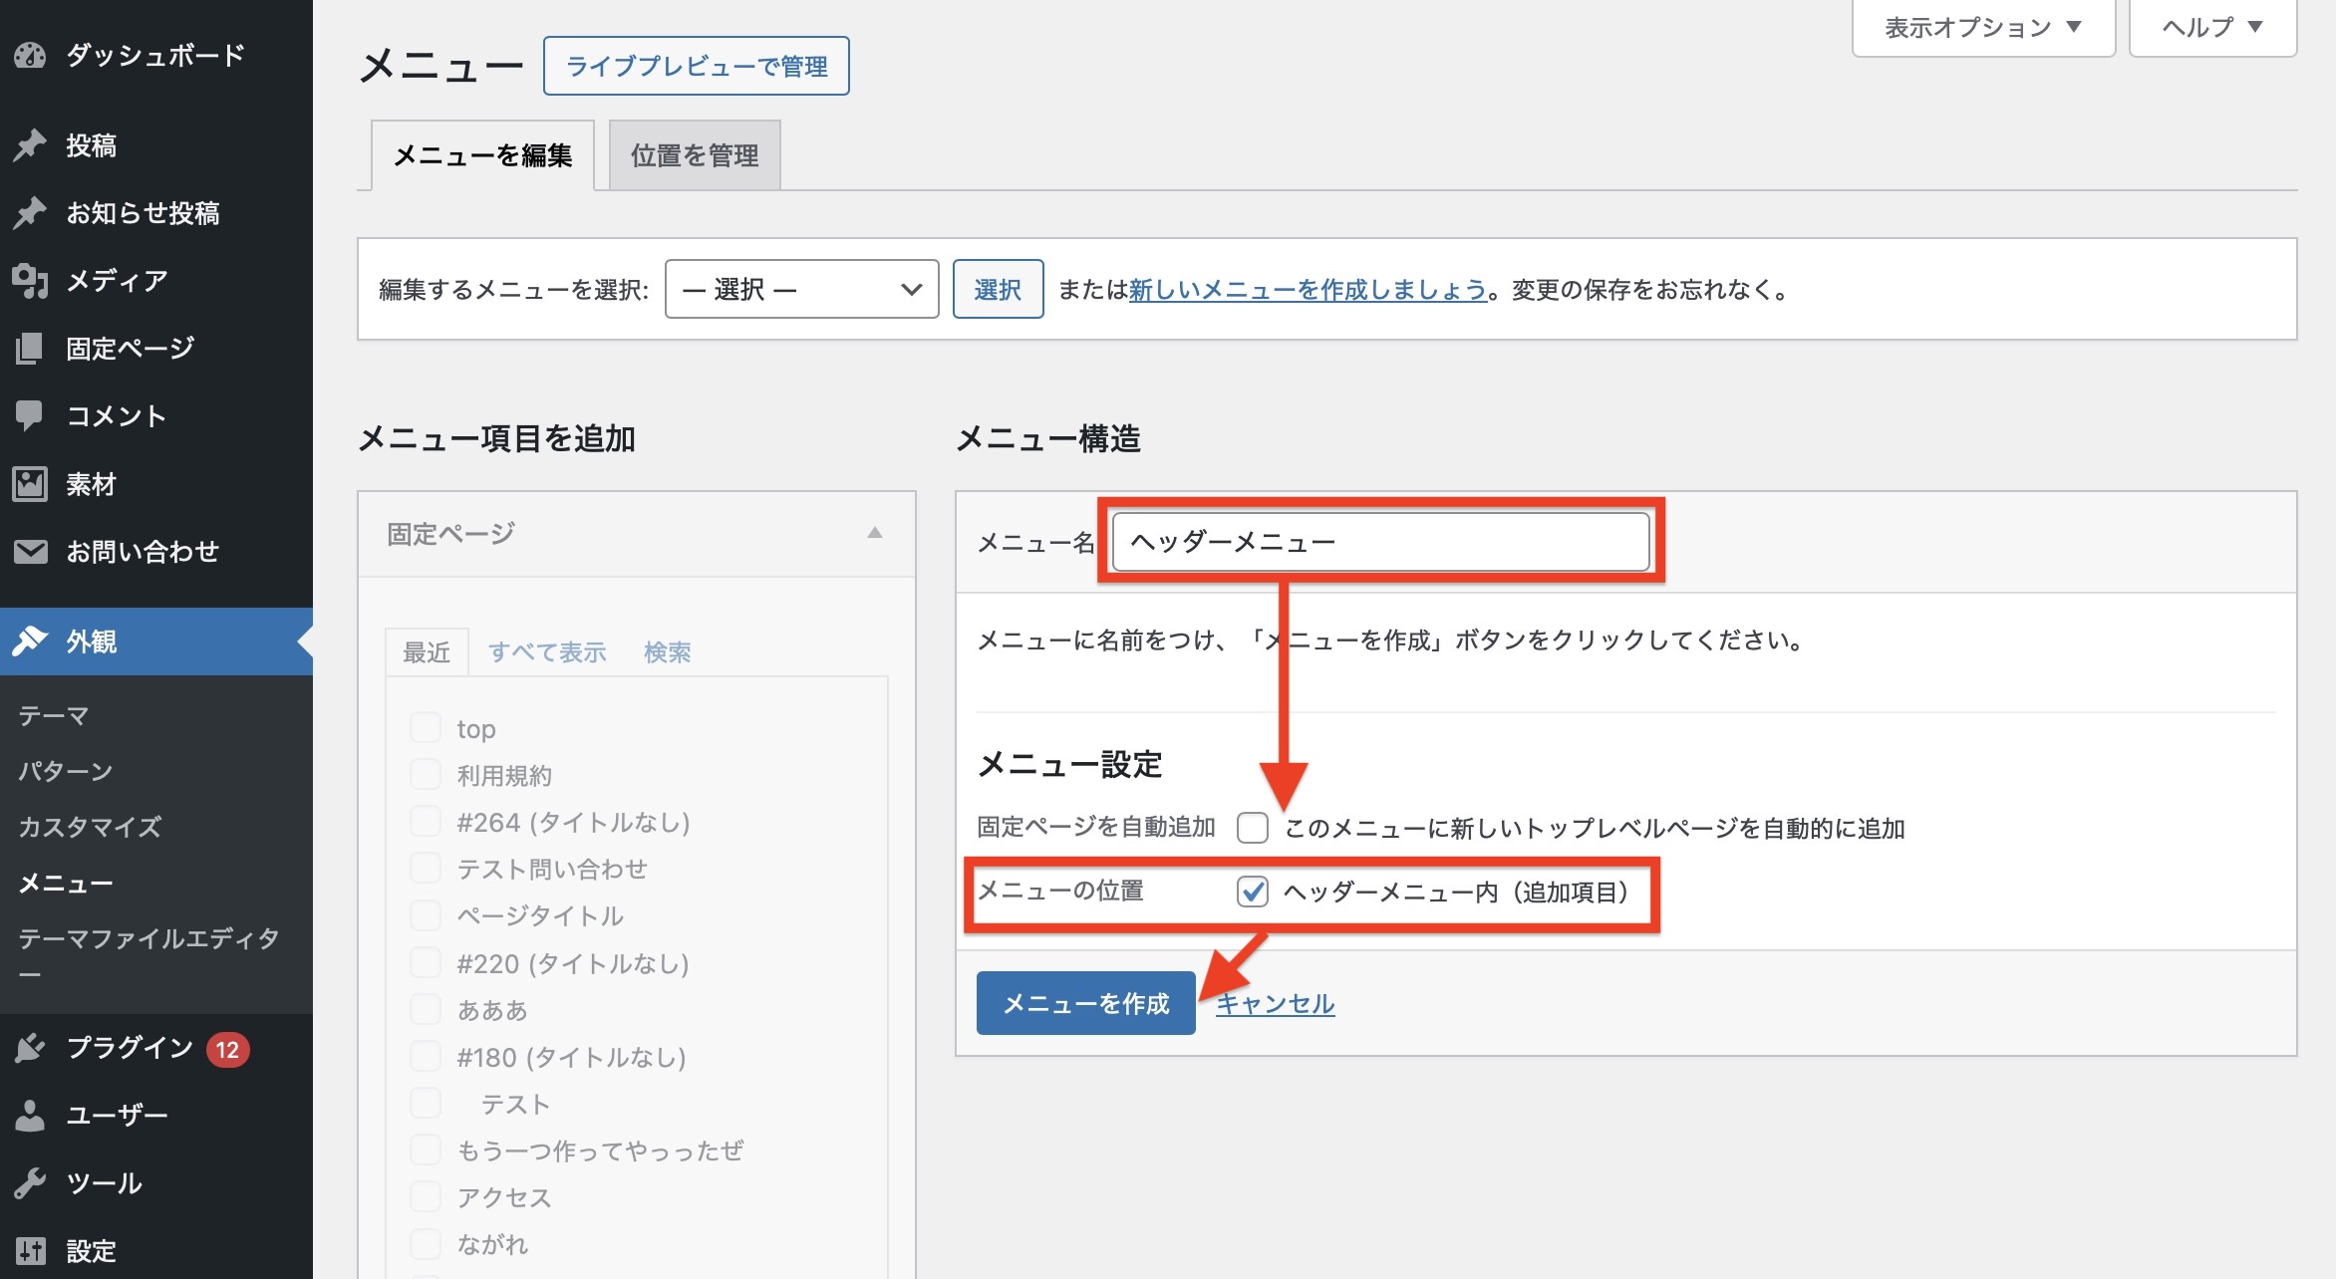Check the 利用規約 page checkbox
The width and height of the screenshot is (2336, 1279).
coord(426,775)
